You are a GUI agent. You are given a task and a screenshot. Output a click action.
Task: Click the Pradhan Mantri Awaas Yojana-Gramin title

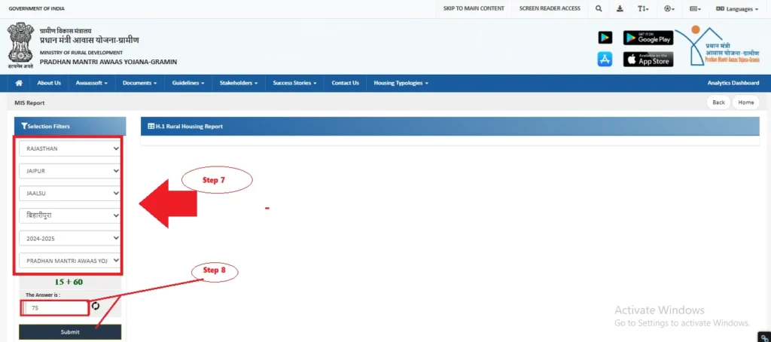108,62
